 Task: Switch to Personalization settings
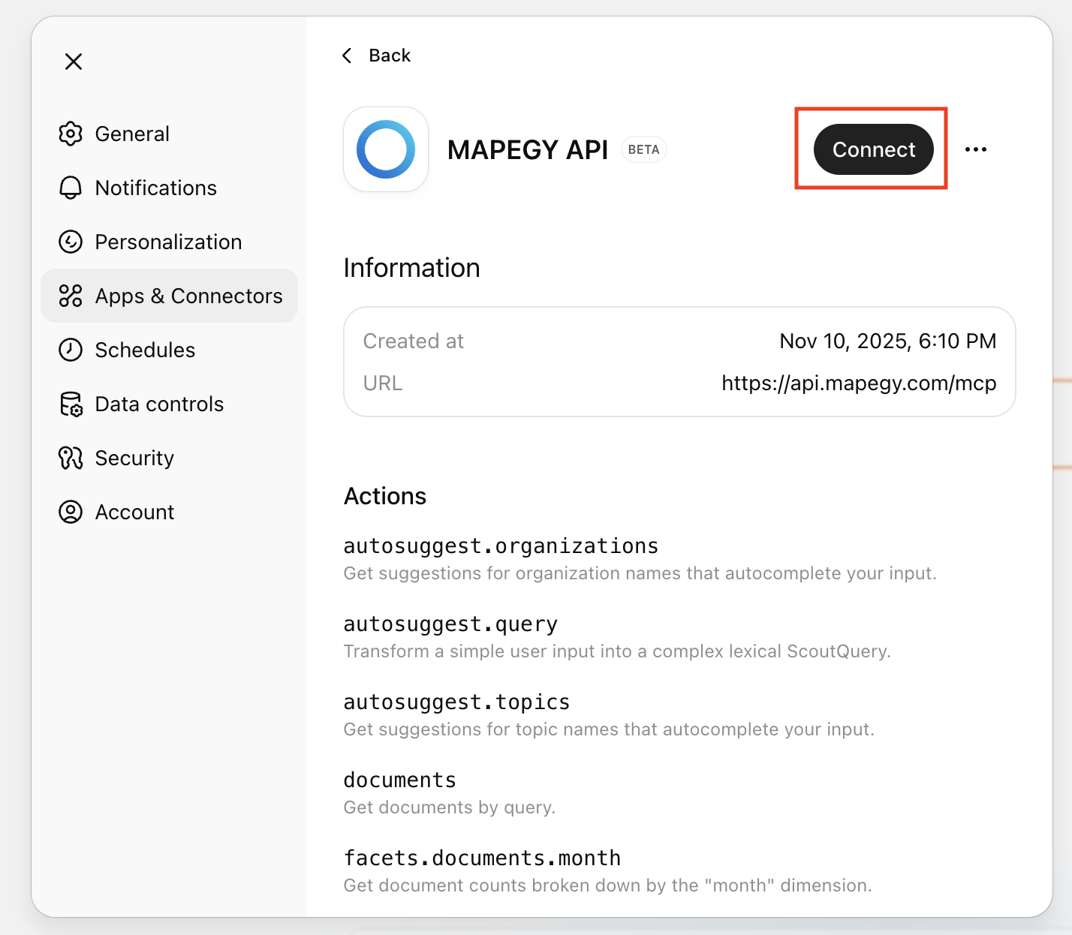(170, 242)
